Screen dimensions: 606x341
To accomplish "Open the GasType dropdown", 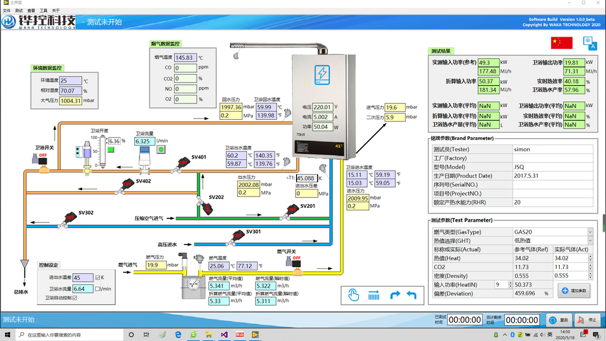I will pyautogui.click(x=590, y=232).
